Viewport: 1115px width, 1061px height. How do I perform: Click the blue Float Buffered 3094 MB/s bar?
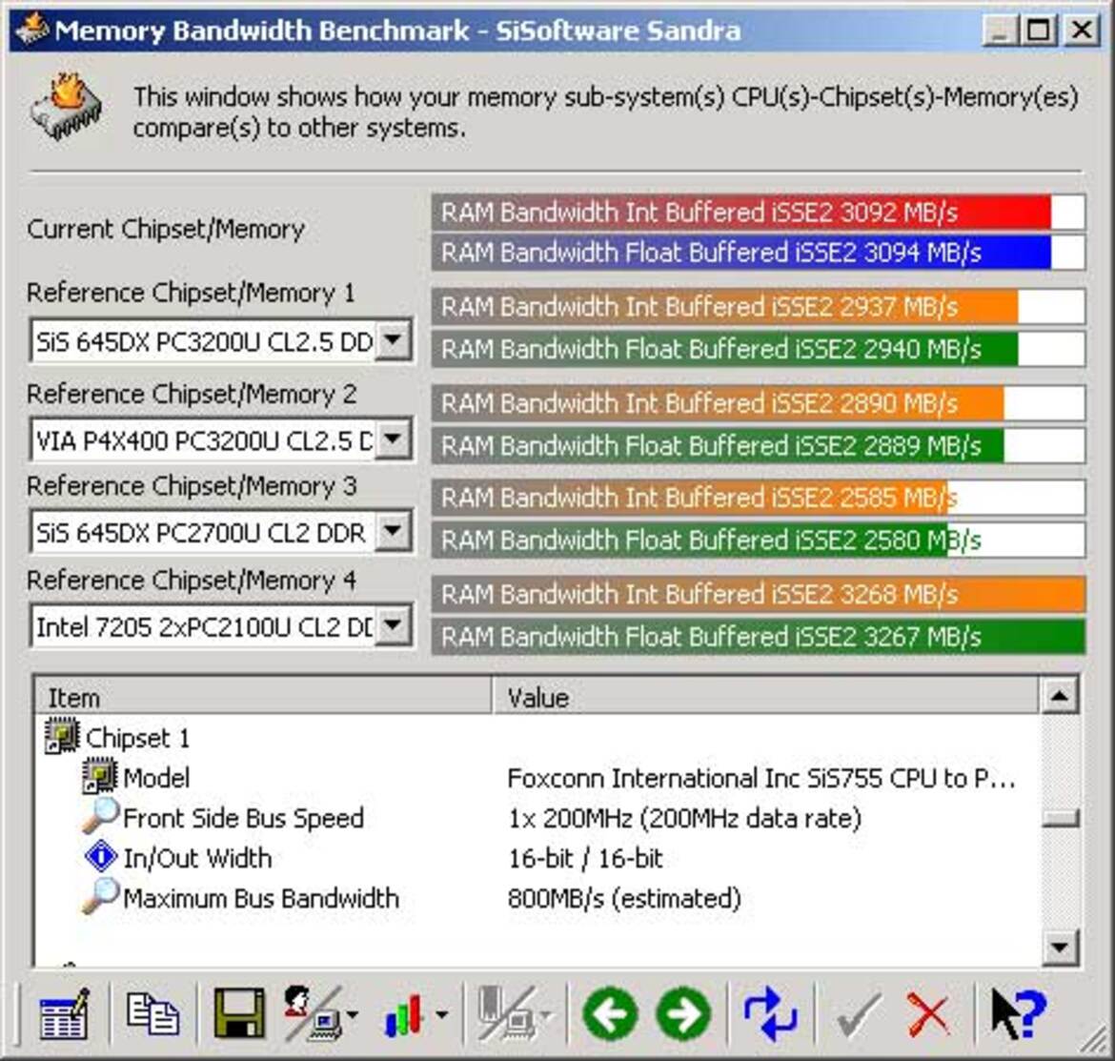click(758, 253)
